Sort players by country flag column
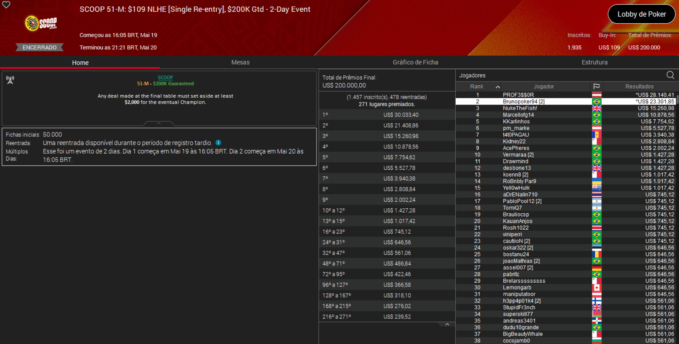This screenshot has height=344, width=679. (597, 86)
